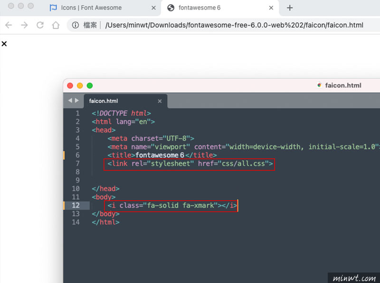380x283 pixels.
Task: Click the rendered xmark icon on page
Action: [4, 44]
